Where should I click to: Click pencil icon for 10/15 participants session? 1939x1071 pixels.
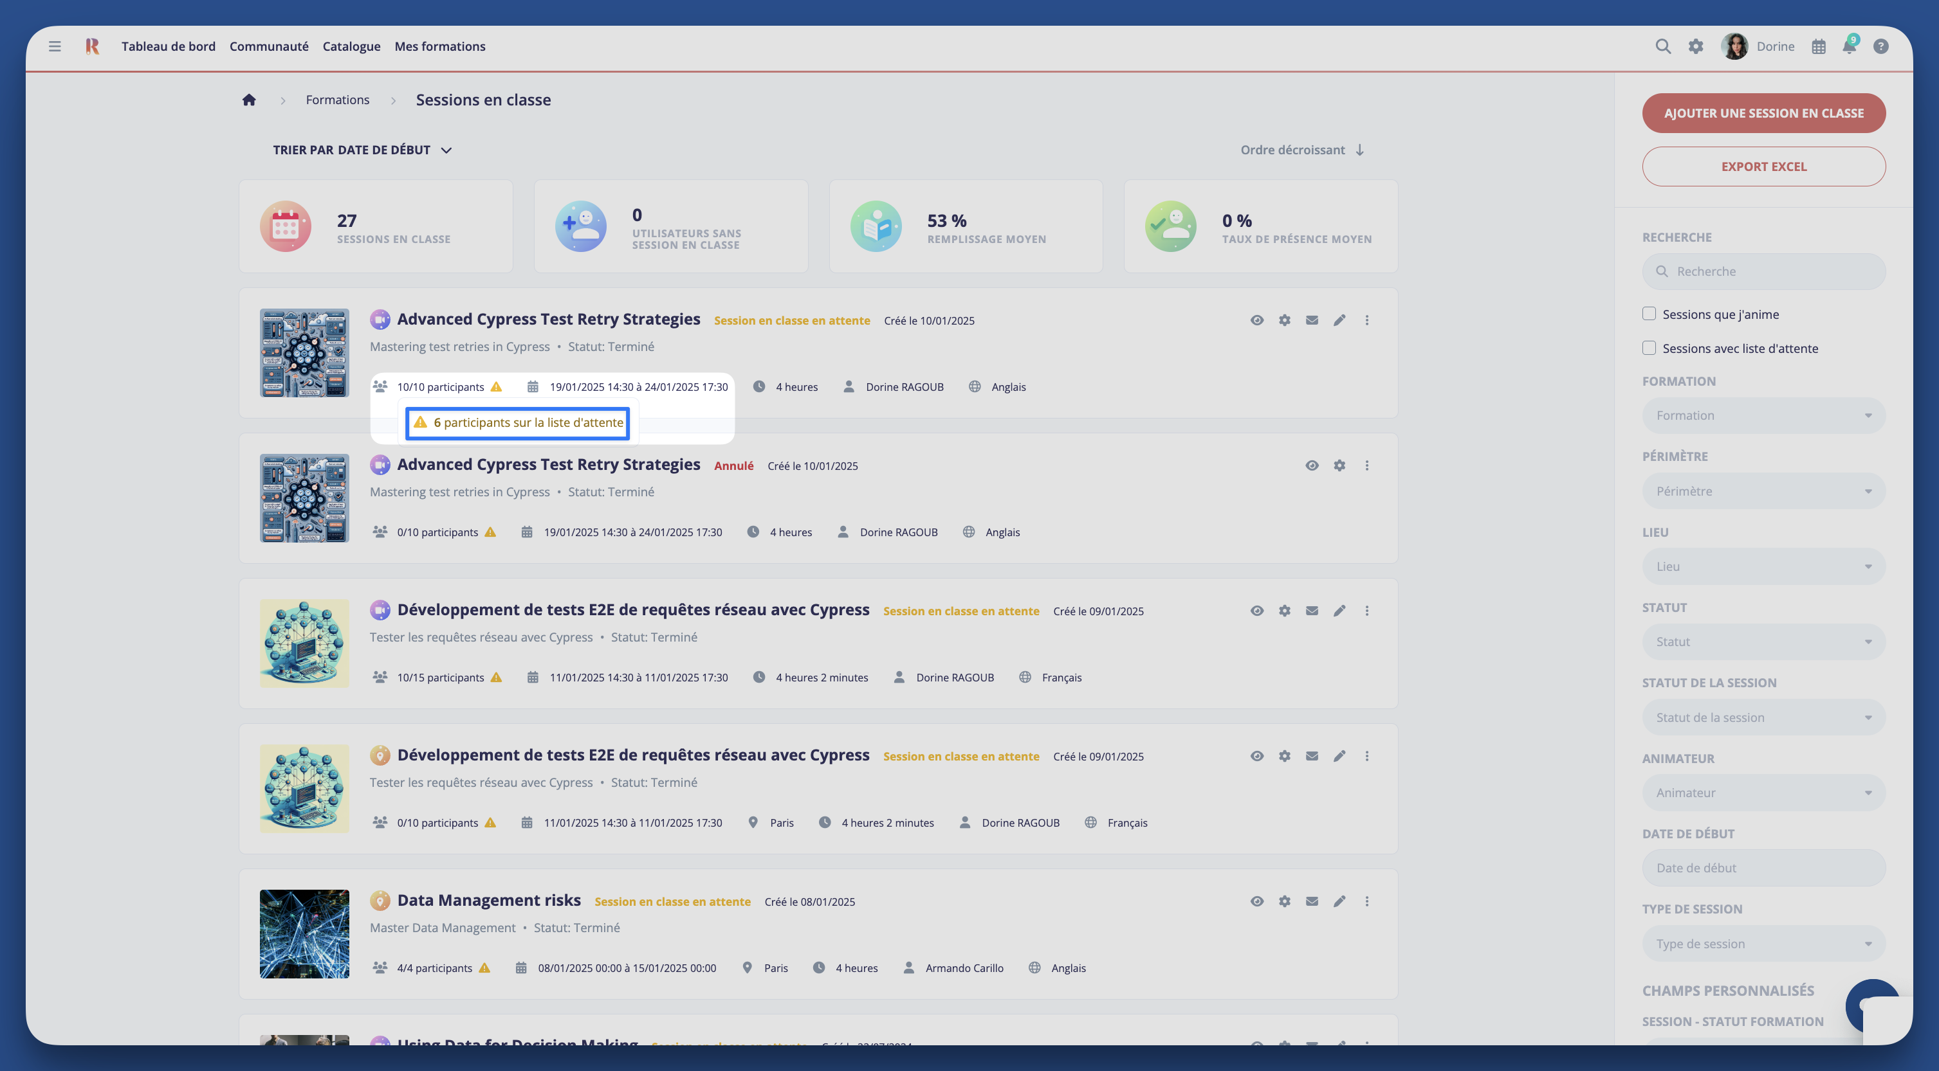[1339, 611]
